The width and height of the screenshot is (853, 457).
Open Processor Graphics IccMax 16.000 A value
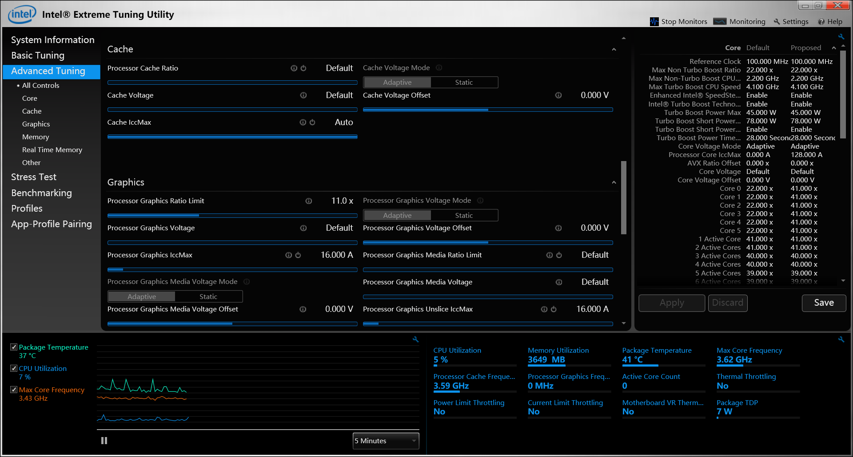tap(337, 255)
